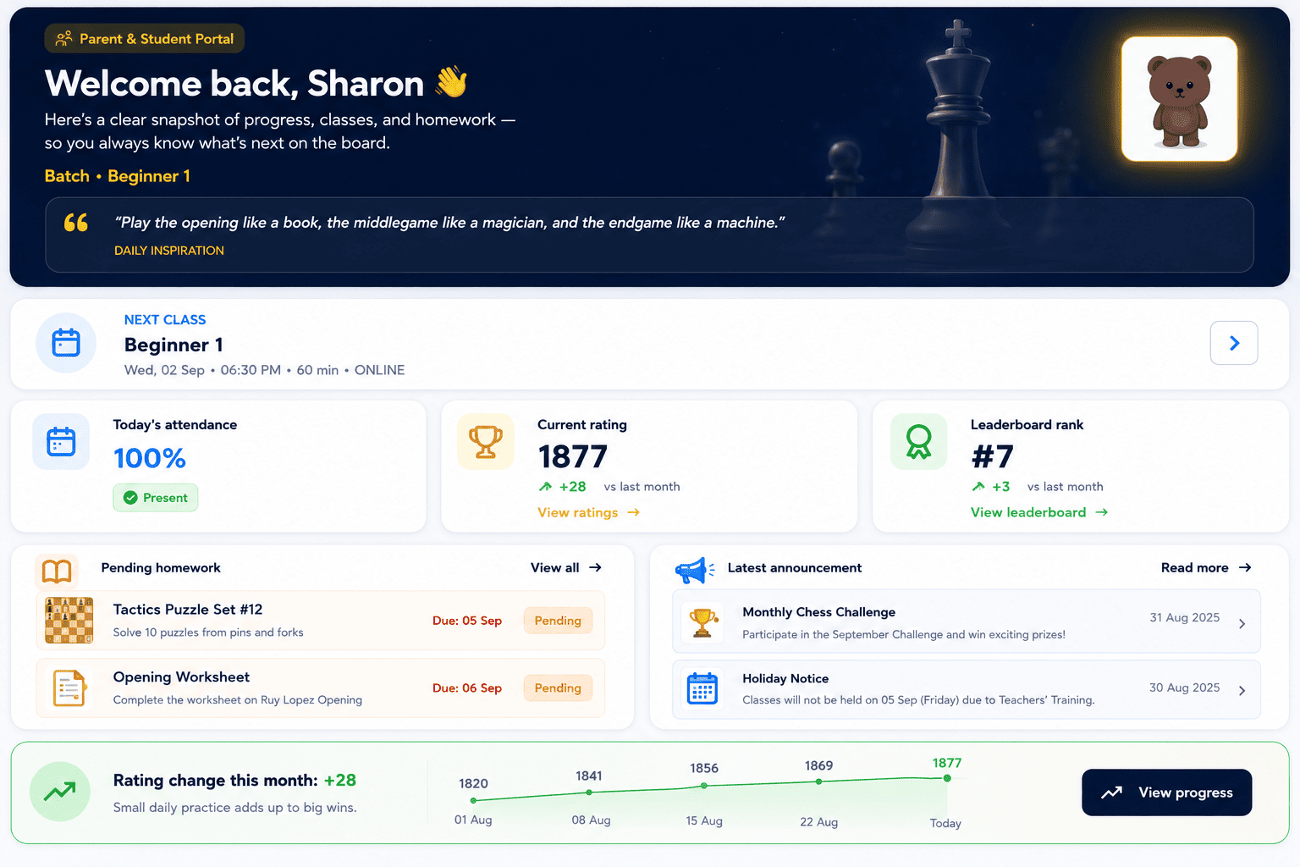Select the 15 Aug 1856 chart point
This screenshot has width=1300, height=867.
(x=704, y=786)
